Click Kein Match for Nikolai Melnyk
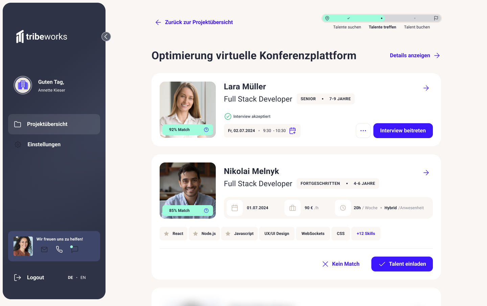The height and width of the screenshot is (306, 487). tap(341, 264)
